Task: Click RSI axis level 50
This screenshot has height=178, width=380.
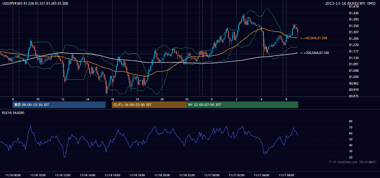Action: [351, 139]
